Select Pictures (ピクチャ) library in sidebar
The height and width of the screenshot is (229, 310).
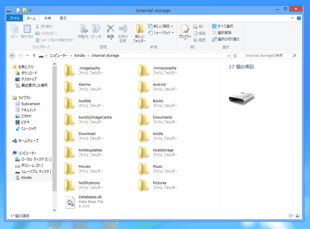pos(23,116)
